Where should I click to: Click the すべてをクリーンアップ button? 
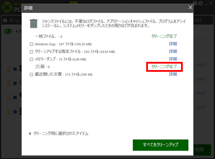160,145
